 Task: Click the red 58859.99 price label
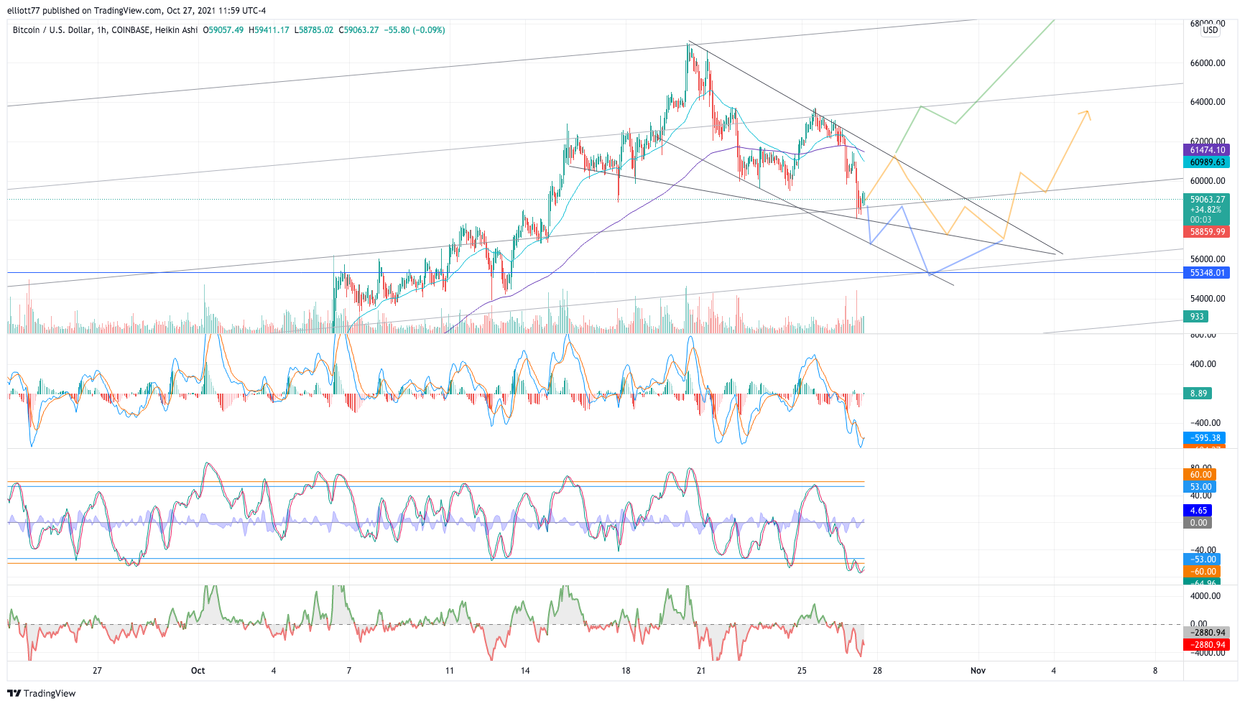1206,232
